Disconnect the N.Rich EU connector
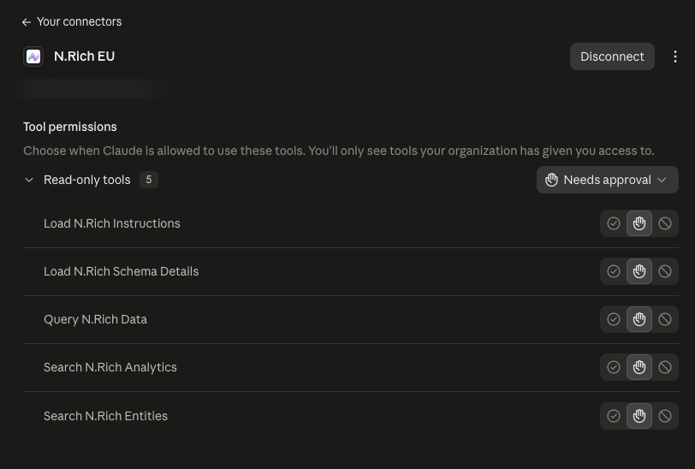Viewport: 695px width, 469px height. pos(612,56)
